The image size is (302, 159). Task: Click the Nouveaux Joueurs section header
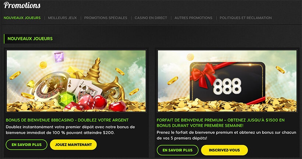30,39
